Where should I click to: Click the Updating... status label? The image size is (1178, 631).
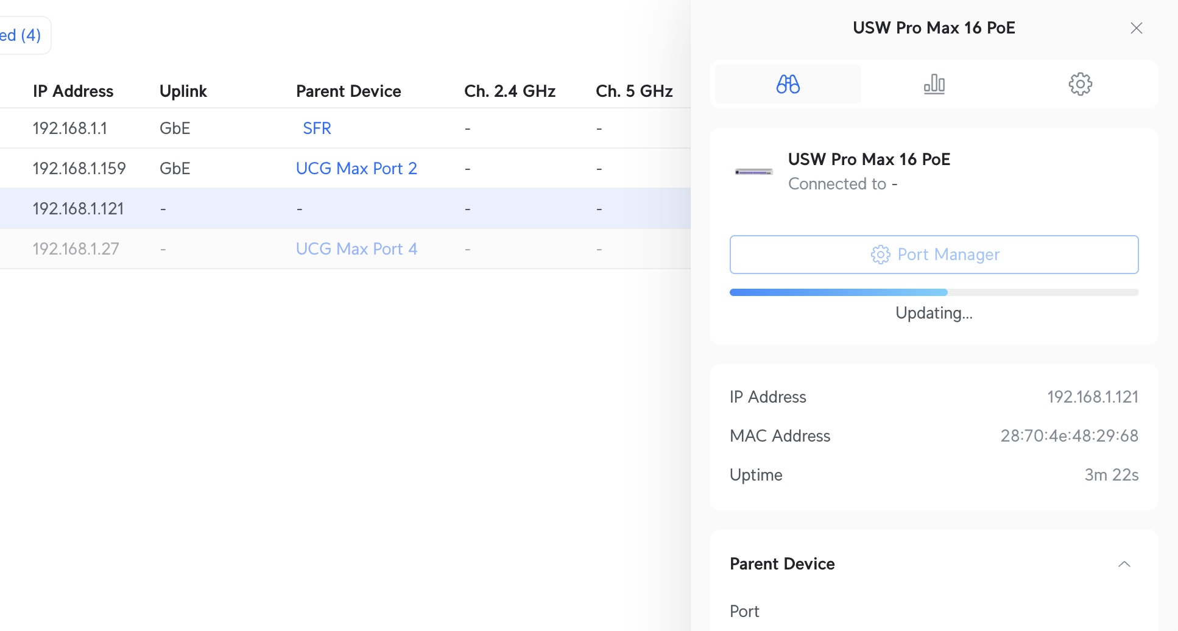[934, 313]
